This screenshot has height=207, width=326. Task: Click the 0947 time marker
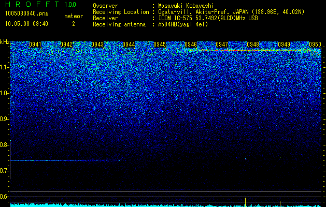pos(222,45)
